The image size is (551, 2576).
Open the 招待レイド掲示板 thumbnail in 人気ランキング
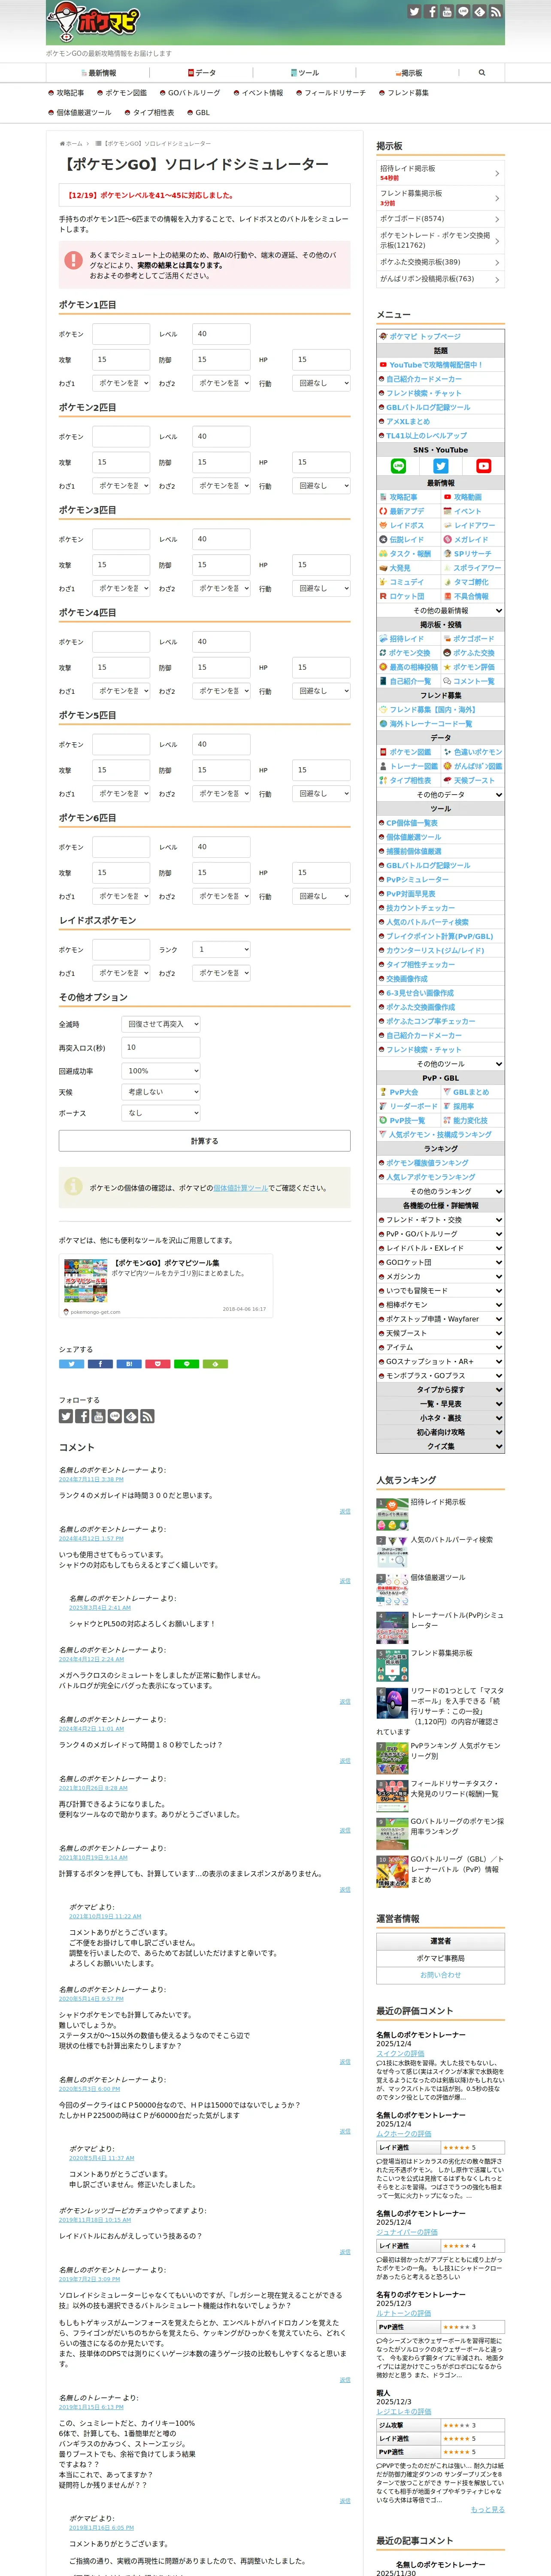click(x=392, y=1514)
